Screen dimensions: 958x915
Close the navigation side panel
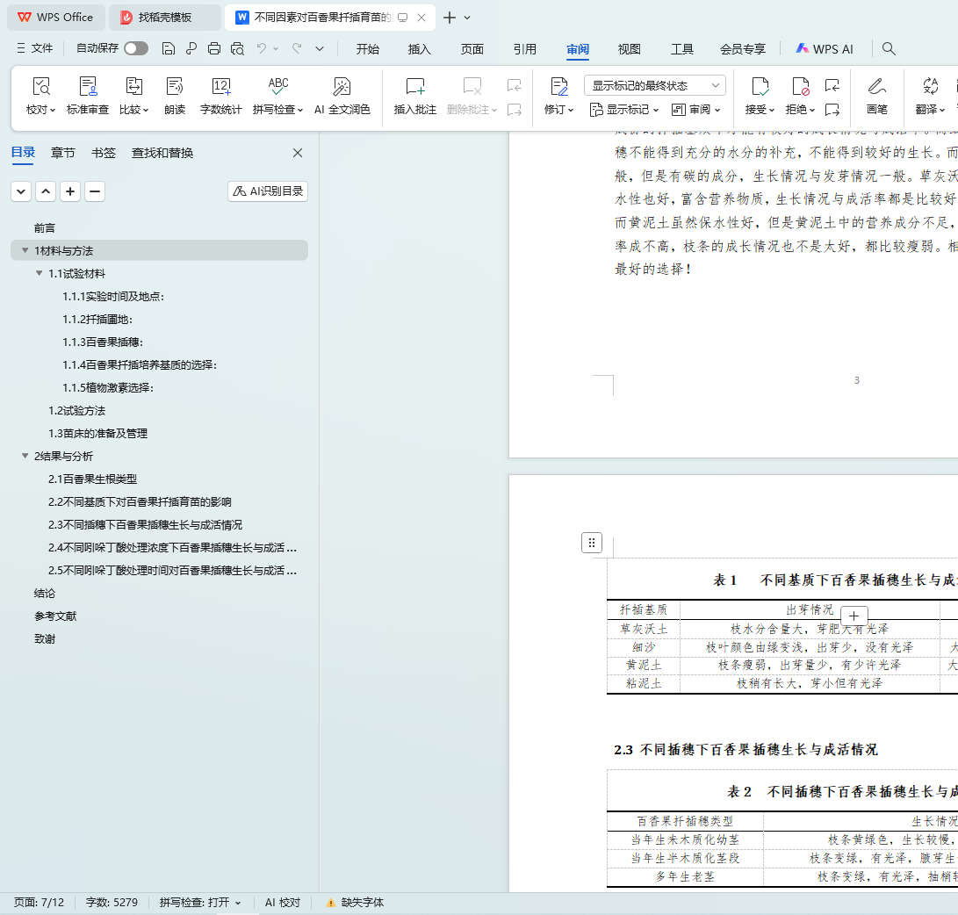click(298, 153)
